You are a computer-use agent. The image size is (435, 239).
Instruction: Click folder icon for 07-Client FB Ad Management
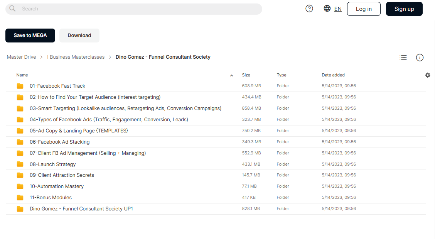[x=20, y=153]
